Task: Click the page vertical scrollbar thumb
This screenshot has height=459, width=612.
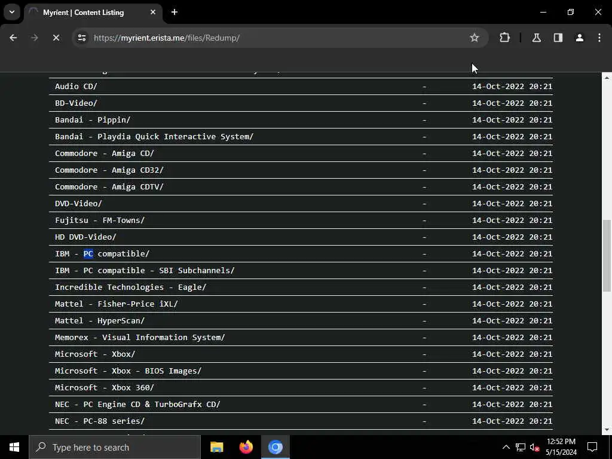Action: (607, 256)
